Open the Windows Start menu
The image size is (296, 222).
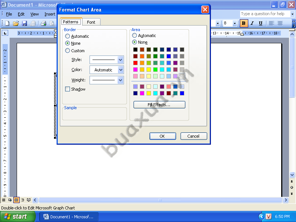17,216
